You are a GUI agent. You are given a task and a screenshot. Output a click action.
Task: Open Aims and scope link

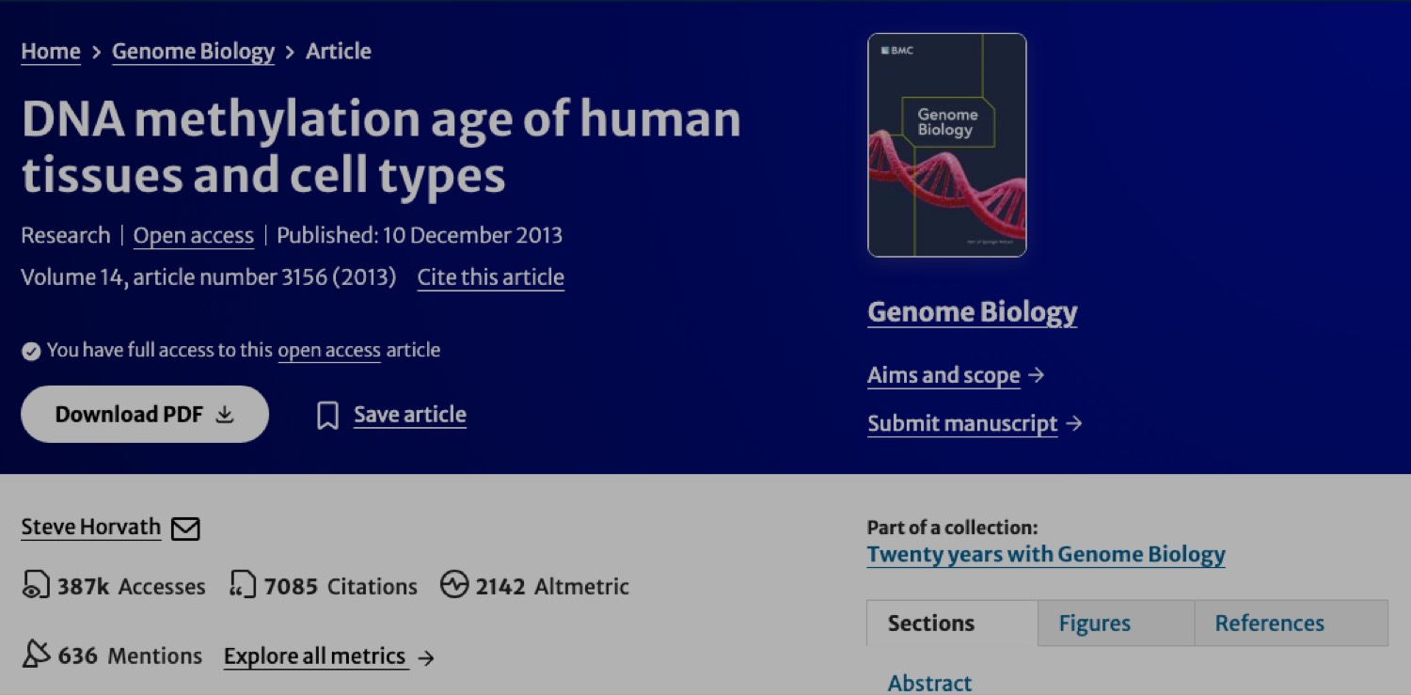[x=943, y=375]
